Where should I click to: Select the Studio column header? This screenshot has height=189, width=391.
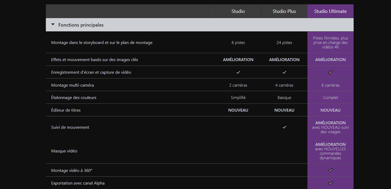tap(238, 11)
